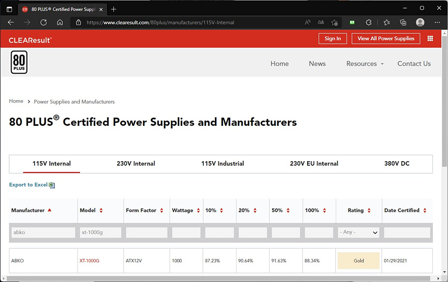This screenshot has width=448, height=282.
Task: Open a new tab with the plus icon
Action: coord(114,10)
